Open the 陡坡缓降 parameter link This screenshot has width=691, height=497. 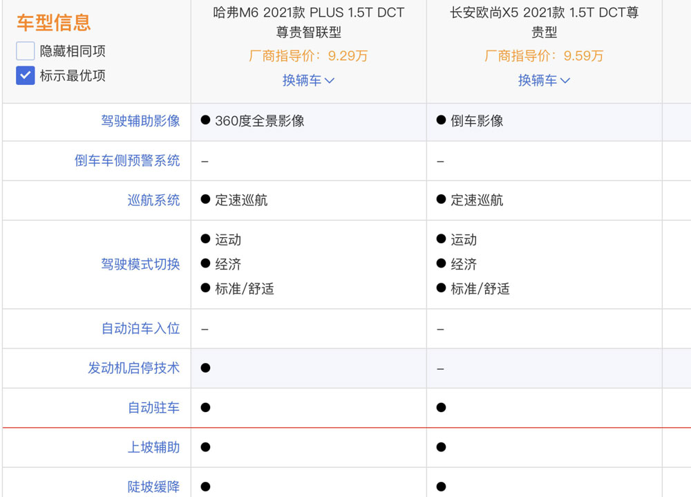[x=154, y=487]
